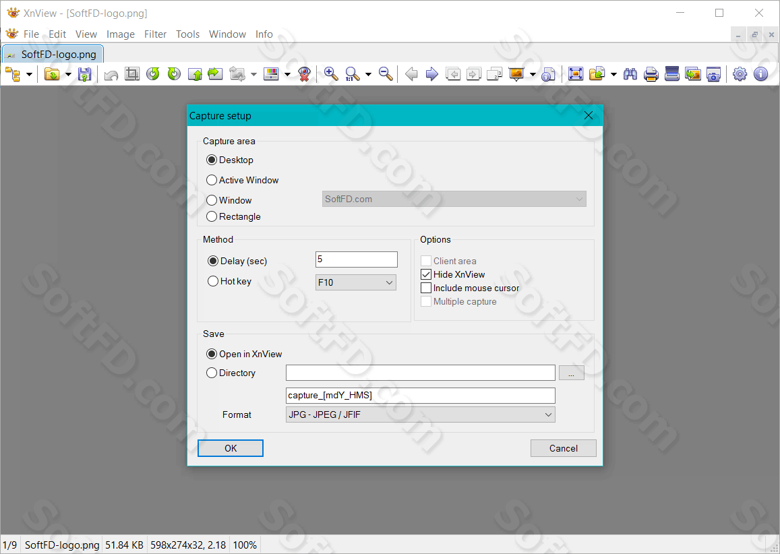780x554 pixels.
Task: Click the Cancel button
Action: click(x=563, y=448)
